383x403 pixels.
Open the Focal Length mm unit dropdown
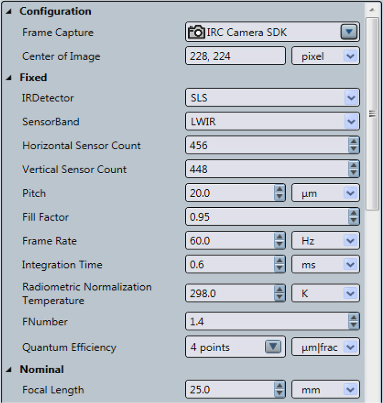pos(350,390)
